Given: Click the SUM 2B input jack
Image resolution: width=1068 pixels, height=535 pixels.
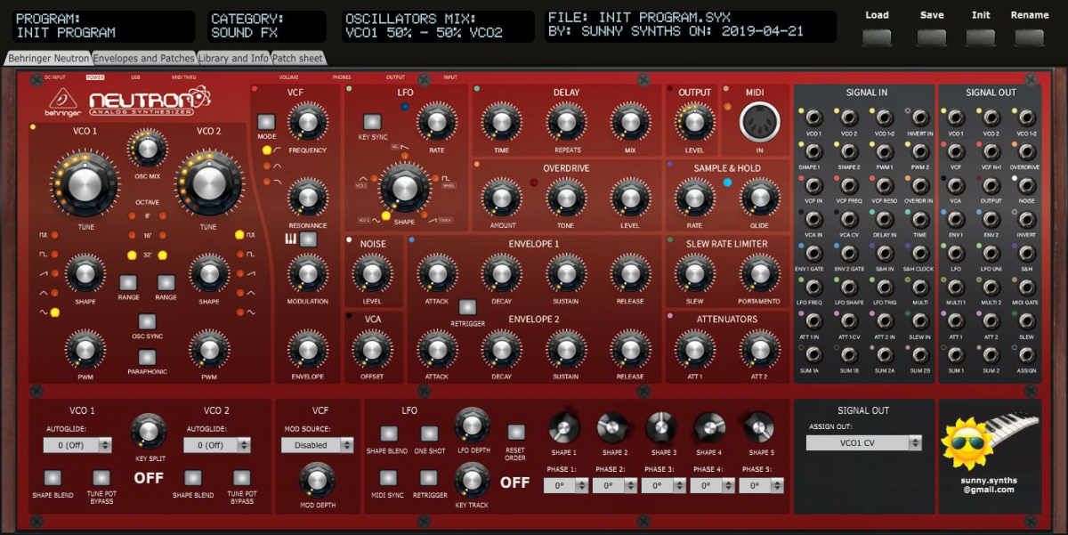Looking at the screenshot, I should [920, 354].
